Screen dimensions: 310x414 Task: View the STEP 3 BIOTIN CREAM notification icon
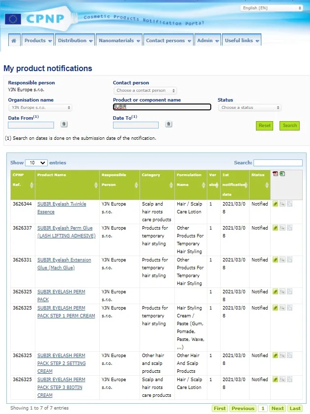click(282, 379)
